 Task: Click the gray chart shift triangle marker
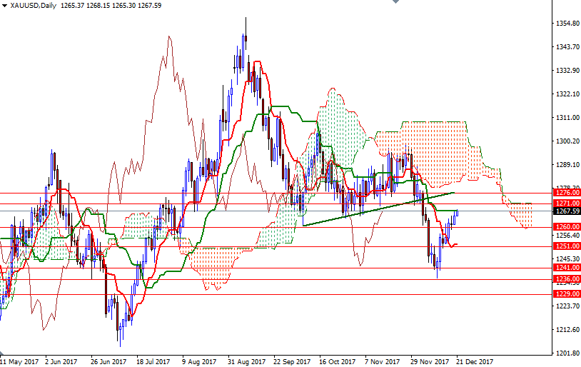396,4
